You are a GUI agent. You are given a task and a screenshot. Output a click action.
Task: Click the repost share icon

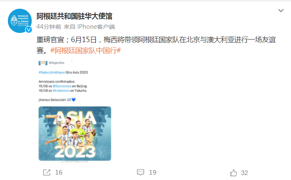[x=47, y=172]
